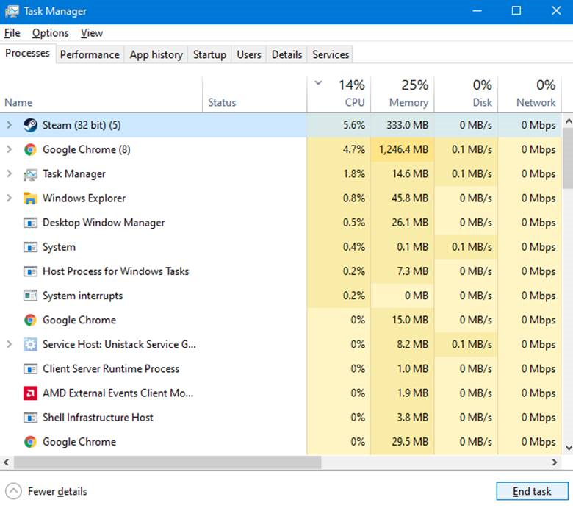Click the Task Manager process icon

tap(30, 174)
